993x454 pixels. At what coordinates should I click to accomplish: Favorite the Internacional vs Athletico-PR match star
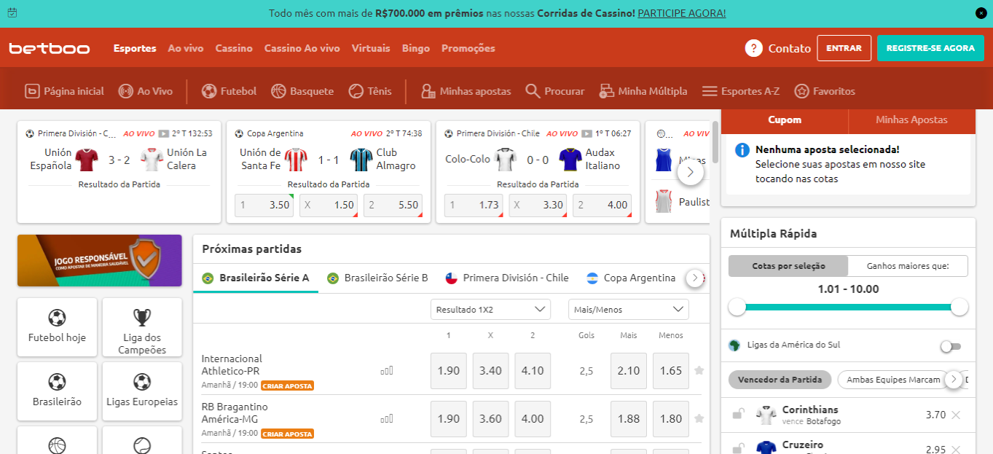point(699,370)
